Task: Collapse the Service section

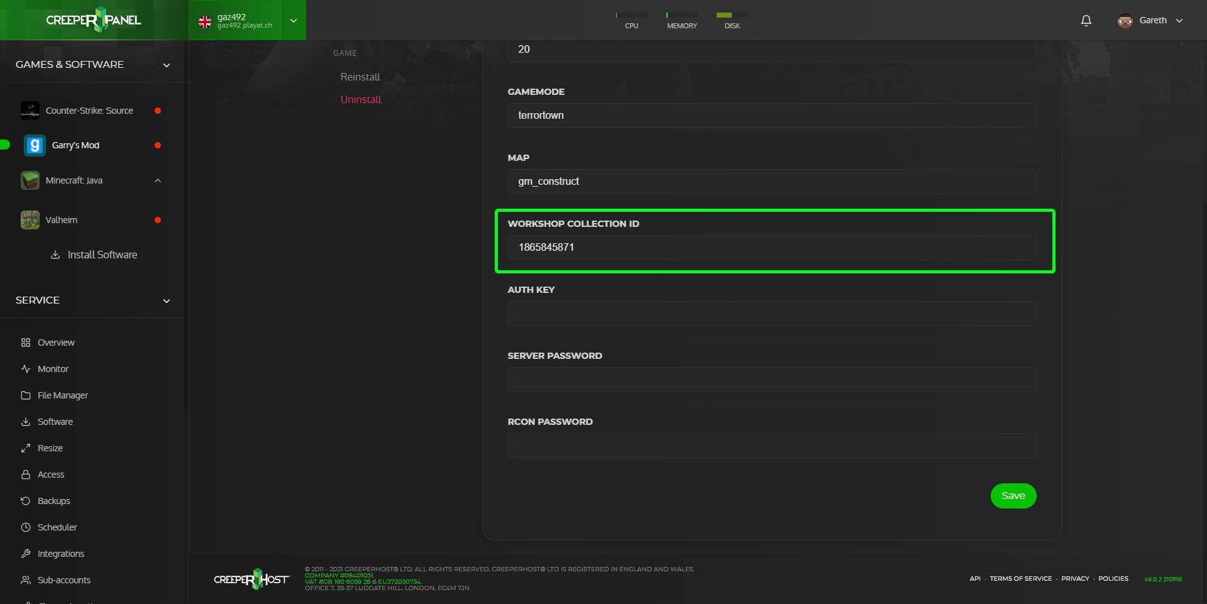Action: pos(167,301)
